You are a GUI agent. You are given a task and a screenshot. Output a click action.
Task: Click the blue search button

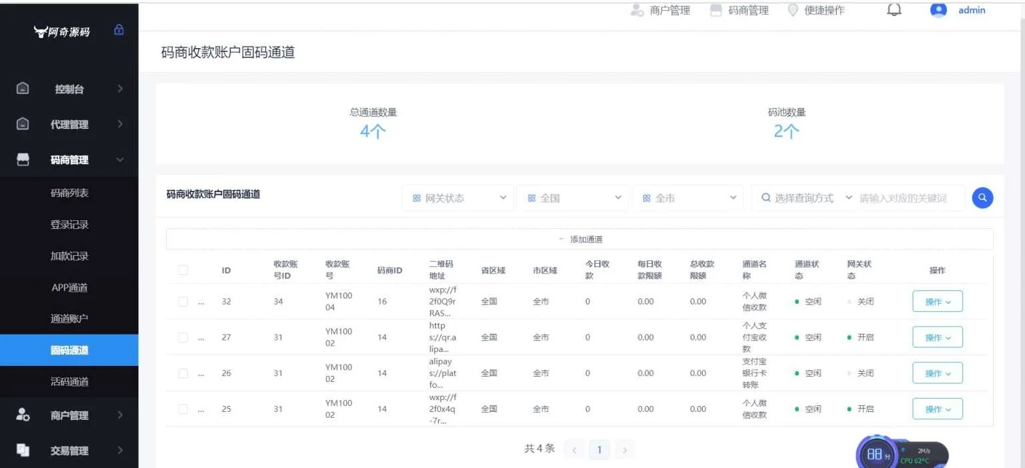click(982, 198)
